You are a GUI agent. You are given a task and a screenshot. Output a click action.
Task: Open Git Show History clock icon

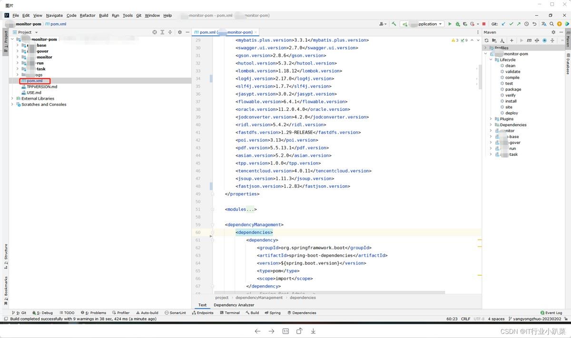(x=527, y=24)
